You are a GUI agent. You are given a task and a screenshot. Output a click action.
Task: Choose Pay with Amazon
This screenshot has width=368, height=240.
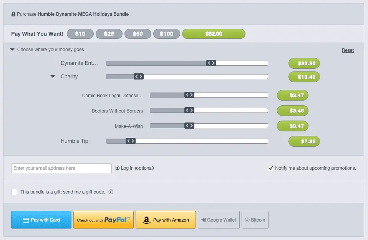point(166,220)
